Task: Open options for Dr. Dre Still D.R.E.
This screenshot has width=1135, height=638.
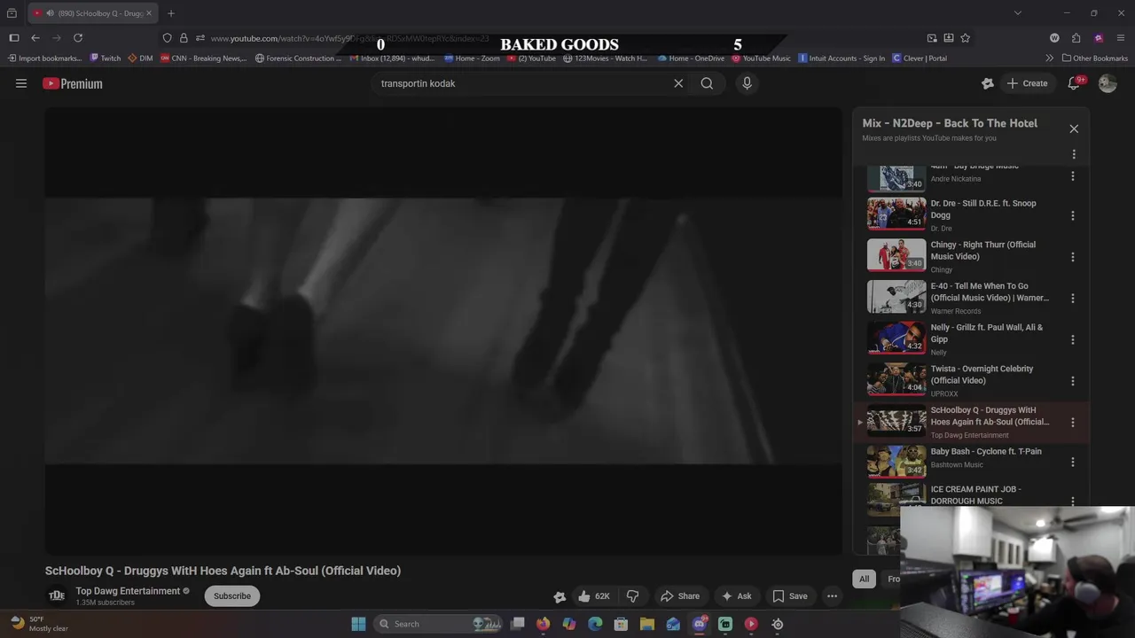Action: point(1073,215)
